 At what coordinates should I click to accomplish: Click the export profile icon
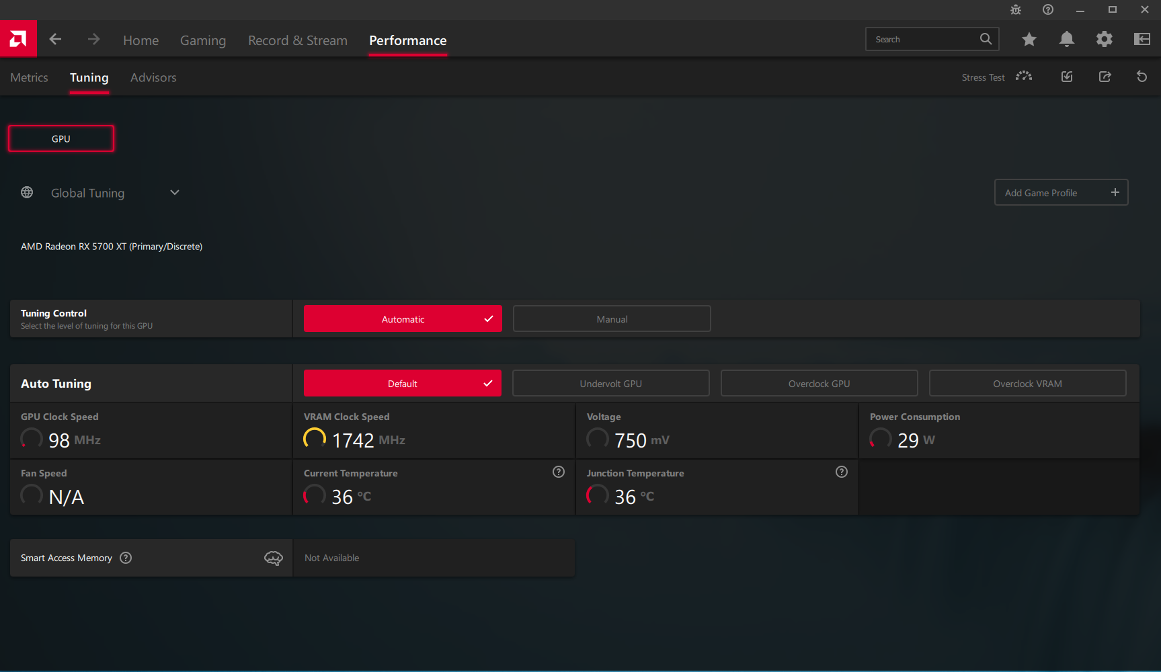1105,77
